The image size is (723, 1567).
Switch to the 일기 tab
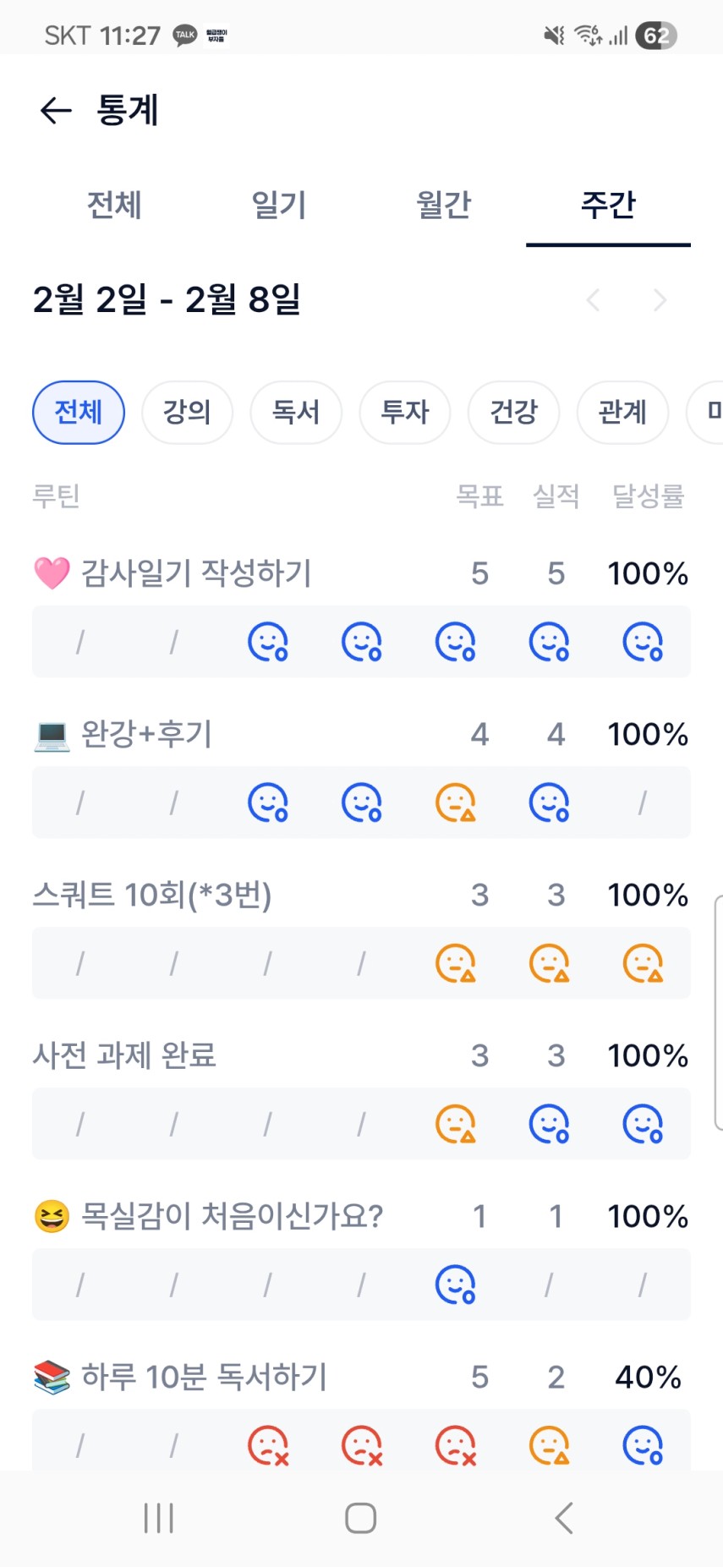(x=279, y=205)
